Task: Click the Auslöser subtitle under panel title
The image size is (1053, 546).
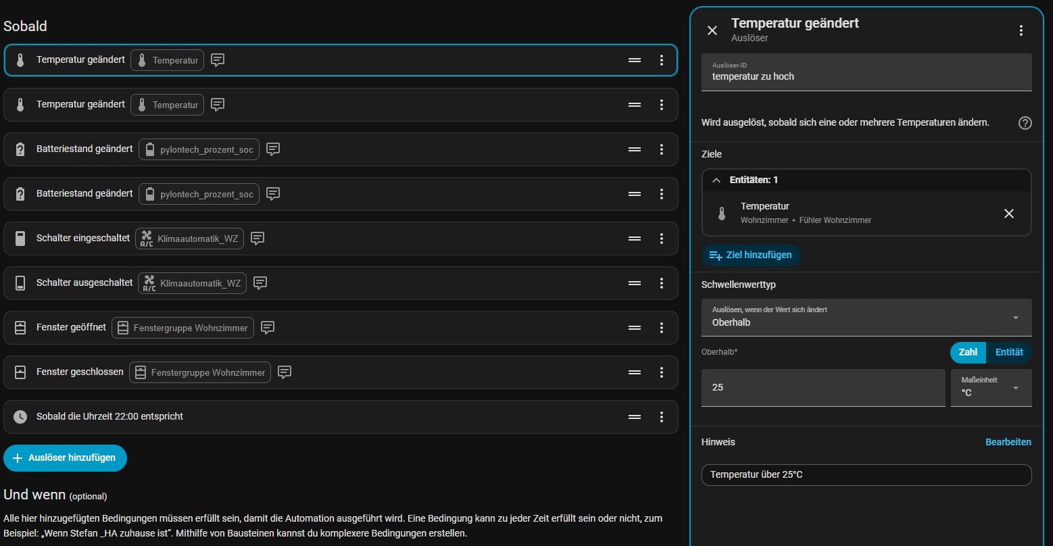Action: click(x=750, y=38)
